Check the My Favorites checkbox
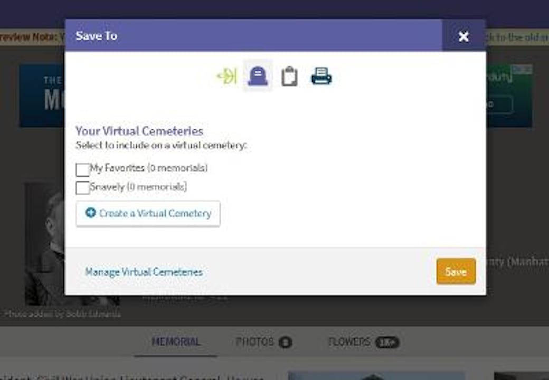 (82, 169)
